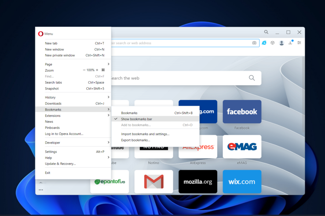The height and width of the screenshot is (216, 325).
Task: Expand the Extensions submenu
Action: point(73,116)
